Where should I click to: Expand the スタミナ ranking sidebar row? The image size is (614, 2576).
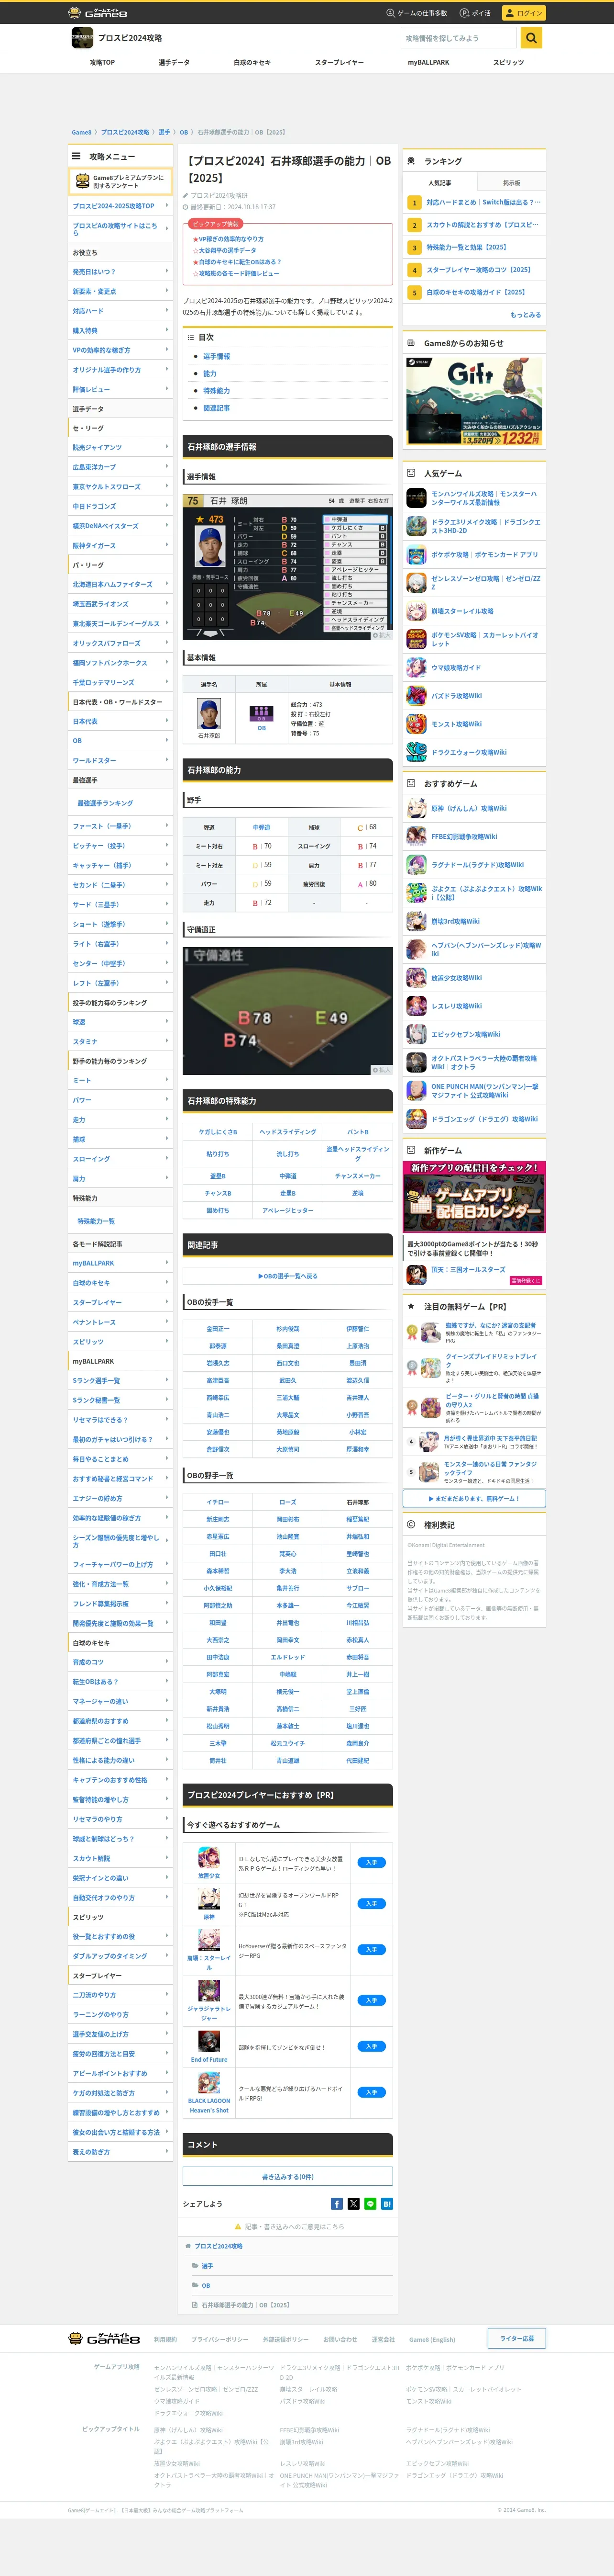(121, 1042)
